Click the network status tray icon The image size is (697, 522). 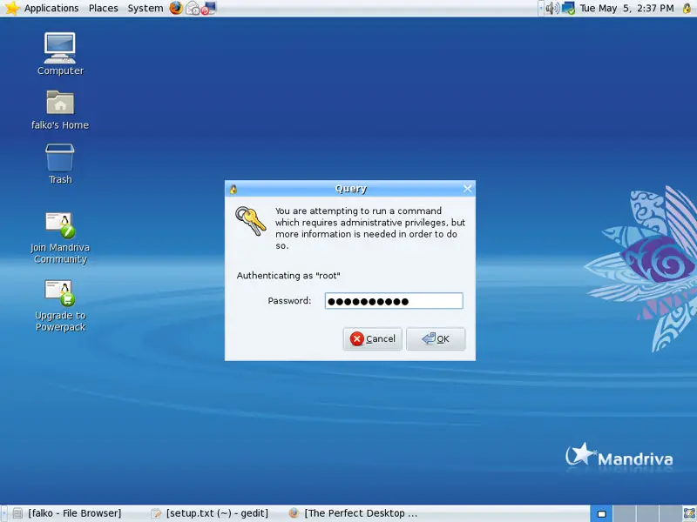[568, 8]
